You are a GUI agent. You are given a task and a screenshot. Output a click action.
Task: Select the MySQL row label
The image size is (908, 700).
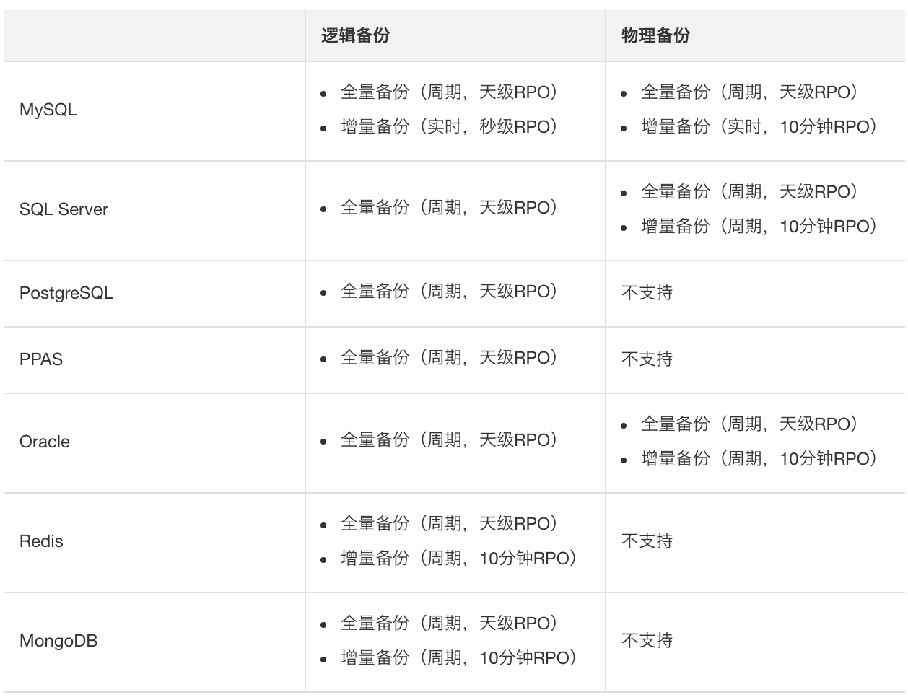(48, 110)
